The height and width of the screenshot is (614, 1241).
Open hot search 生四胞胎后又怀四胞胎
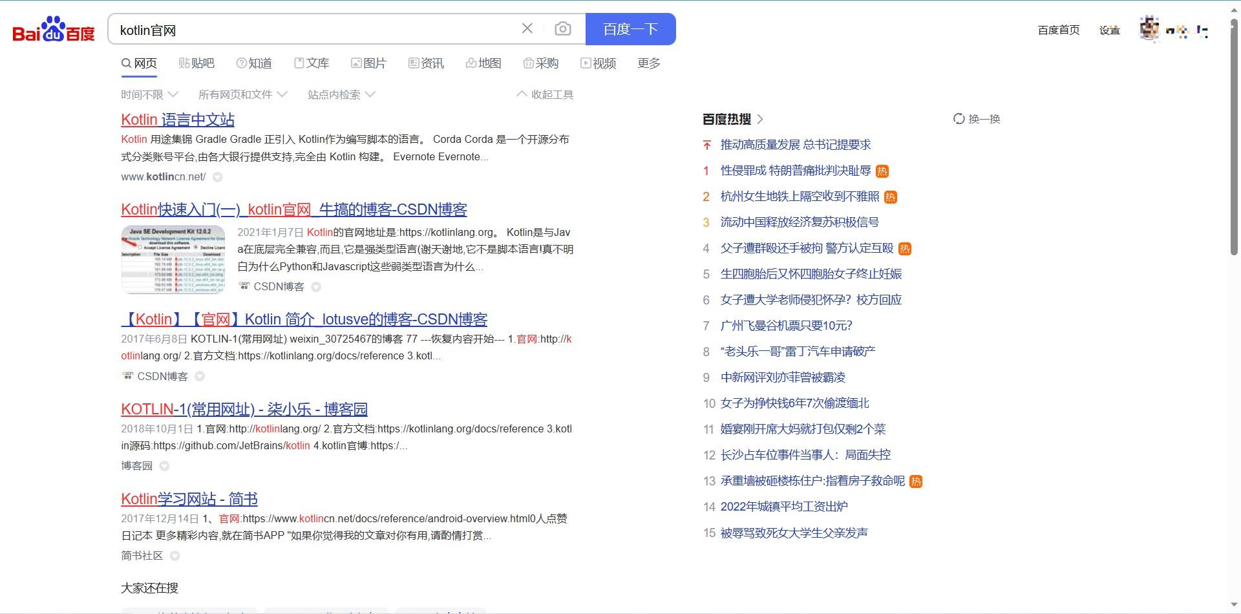coord(811,274)
